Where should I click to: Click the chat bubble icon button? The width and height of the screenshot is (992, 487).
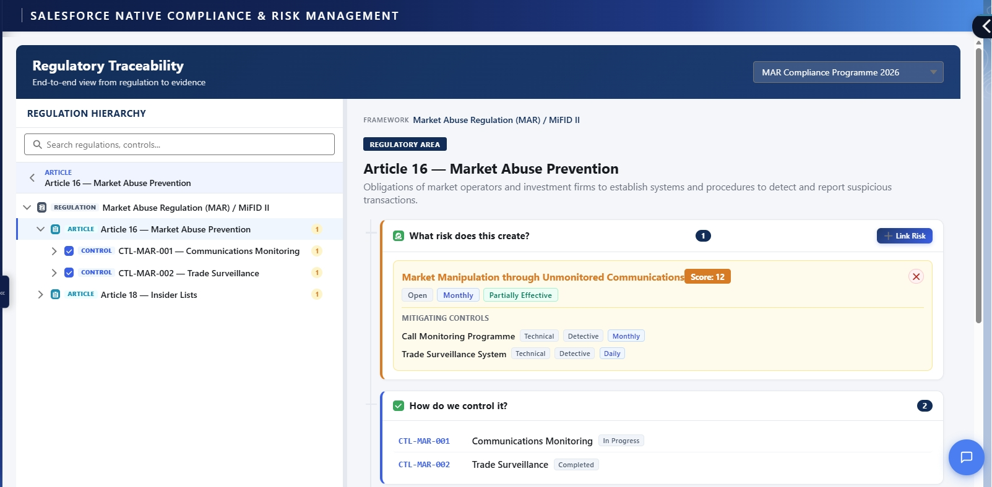[966, 457]
